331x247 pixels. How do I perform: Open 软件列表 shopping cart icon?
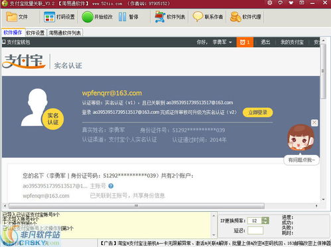tap(170, 17)
